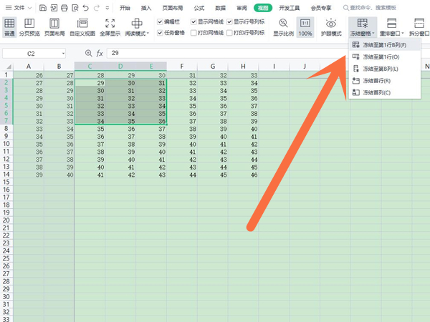Toggle the 编辑栏 formula bar checkbox
This screenshot has width=430, height=322.
[161, 21]
